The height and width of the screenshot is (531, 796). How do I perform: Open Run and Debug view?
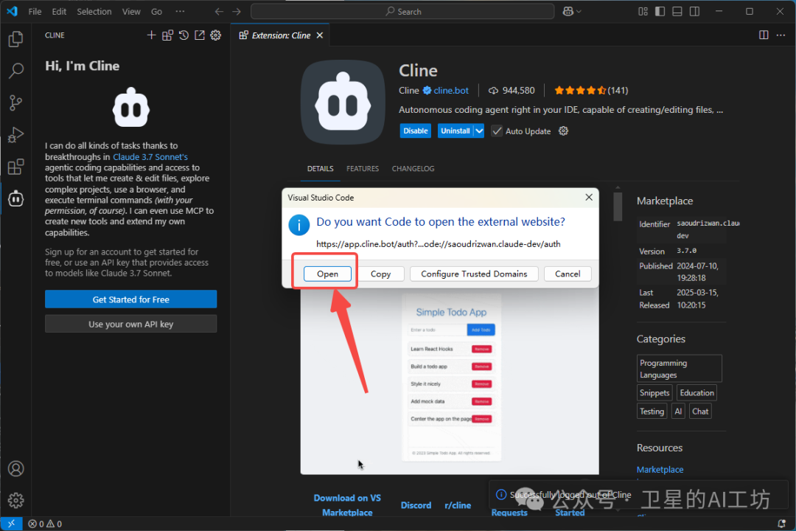coord(15,135)
